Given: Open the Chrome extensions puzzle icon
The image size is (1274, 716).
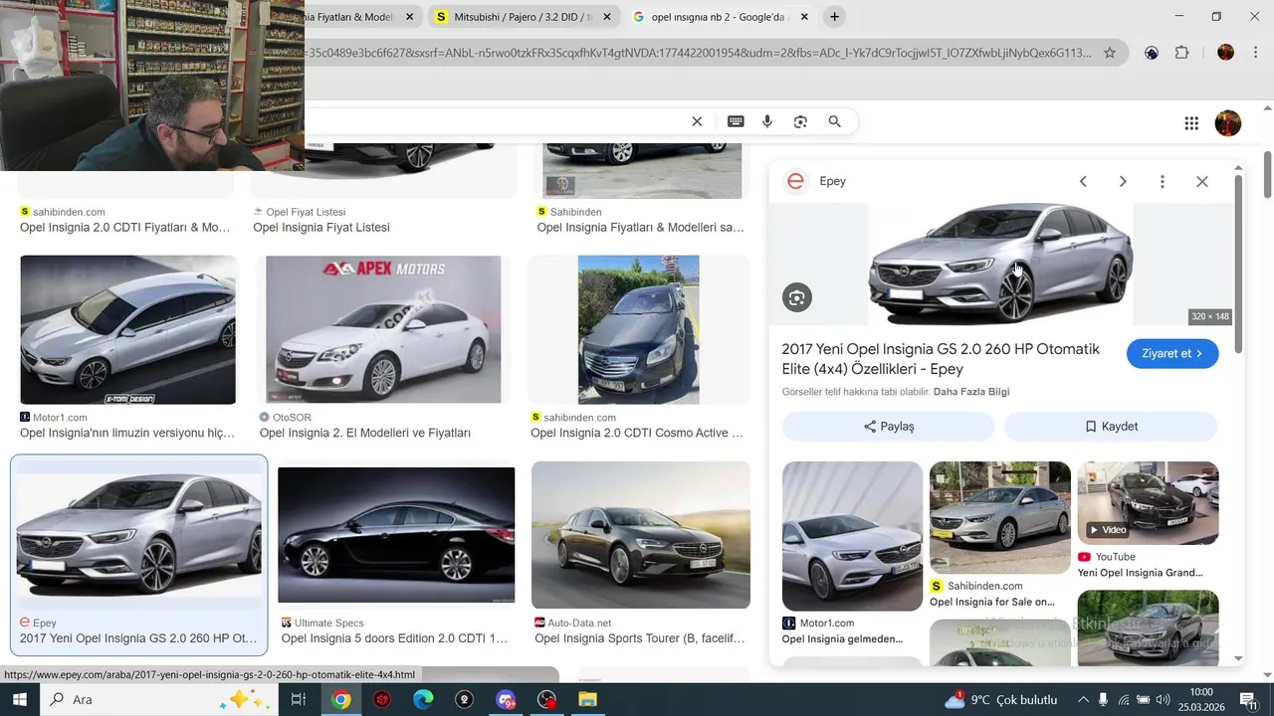Looking at the screenshot, I should 1182,53.
